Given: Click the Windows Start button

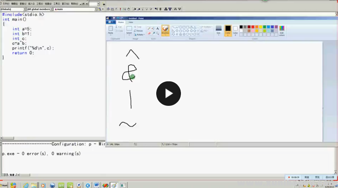Looking at the screenshot, I should 4,185.
